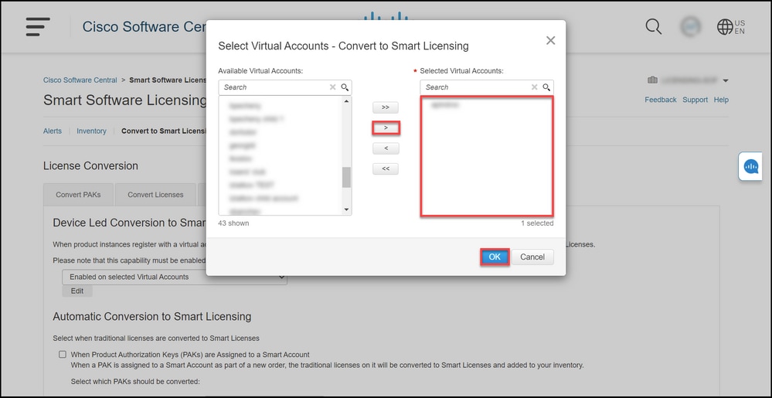Toggle the PAKs Assigned to Smart Account checkbox
The width and height of the screenshot is (772, 398).
tap(63, 354)
